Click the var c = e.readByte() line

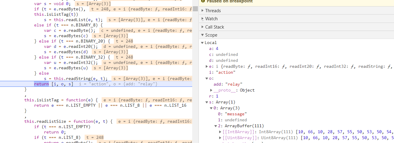point(70,31)
